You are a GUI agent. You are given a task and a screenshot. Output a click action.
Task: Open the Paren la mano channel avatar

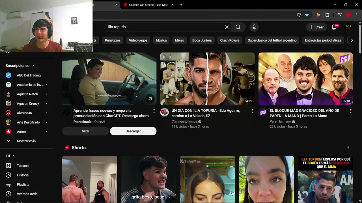click(263, 112)
